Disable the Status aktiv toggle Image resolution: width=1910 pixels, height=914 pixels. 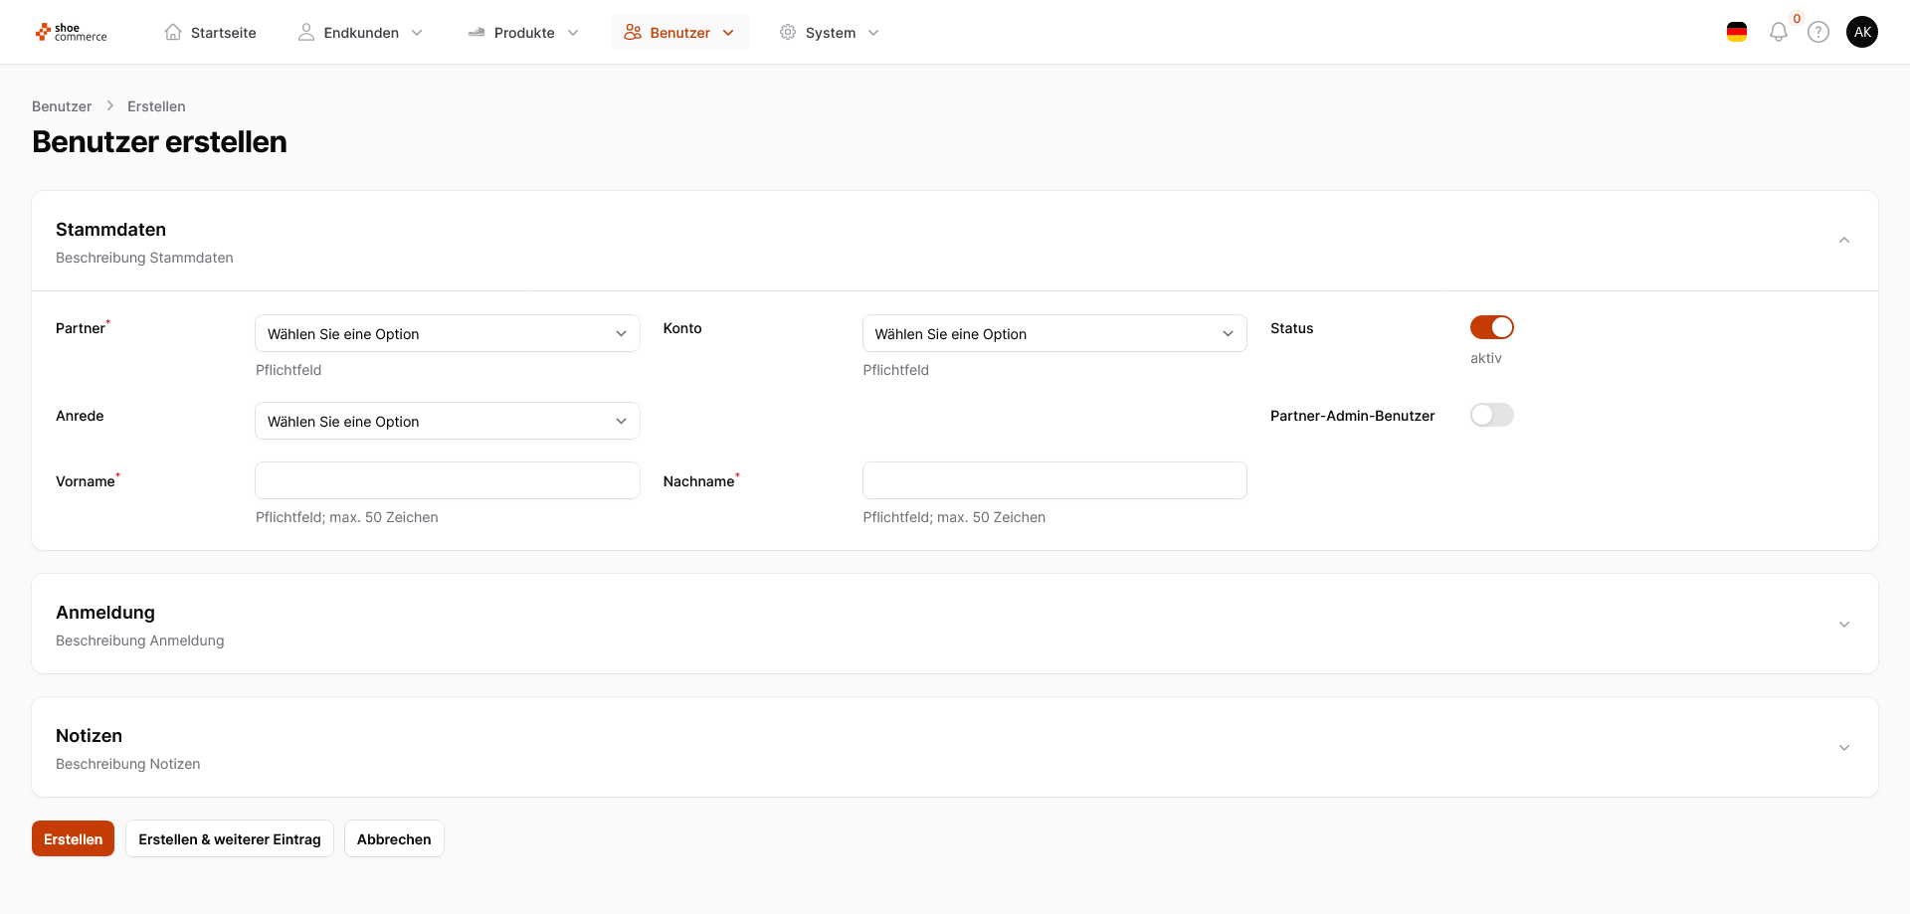(1491, 327)
